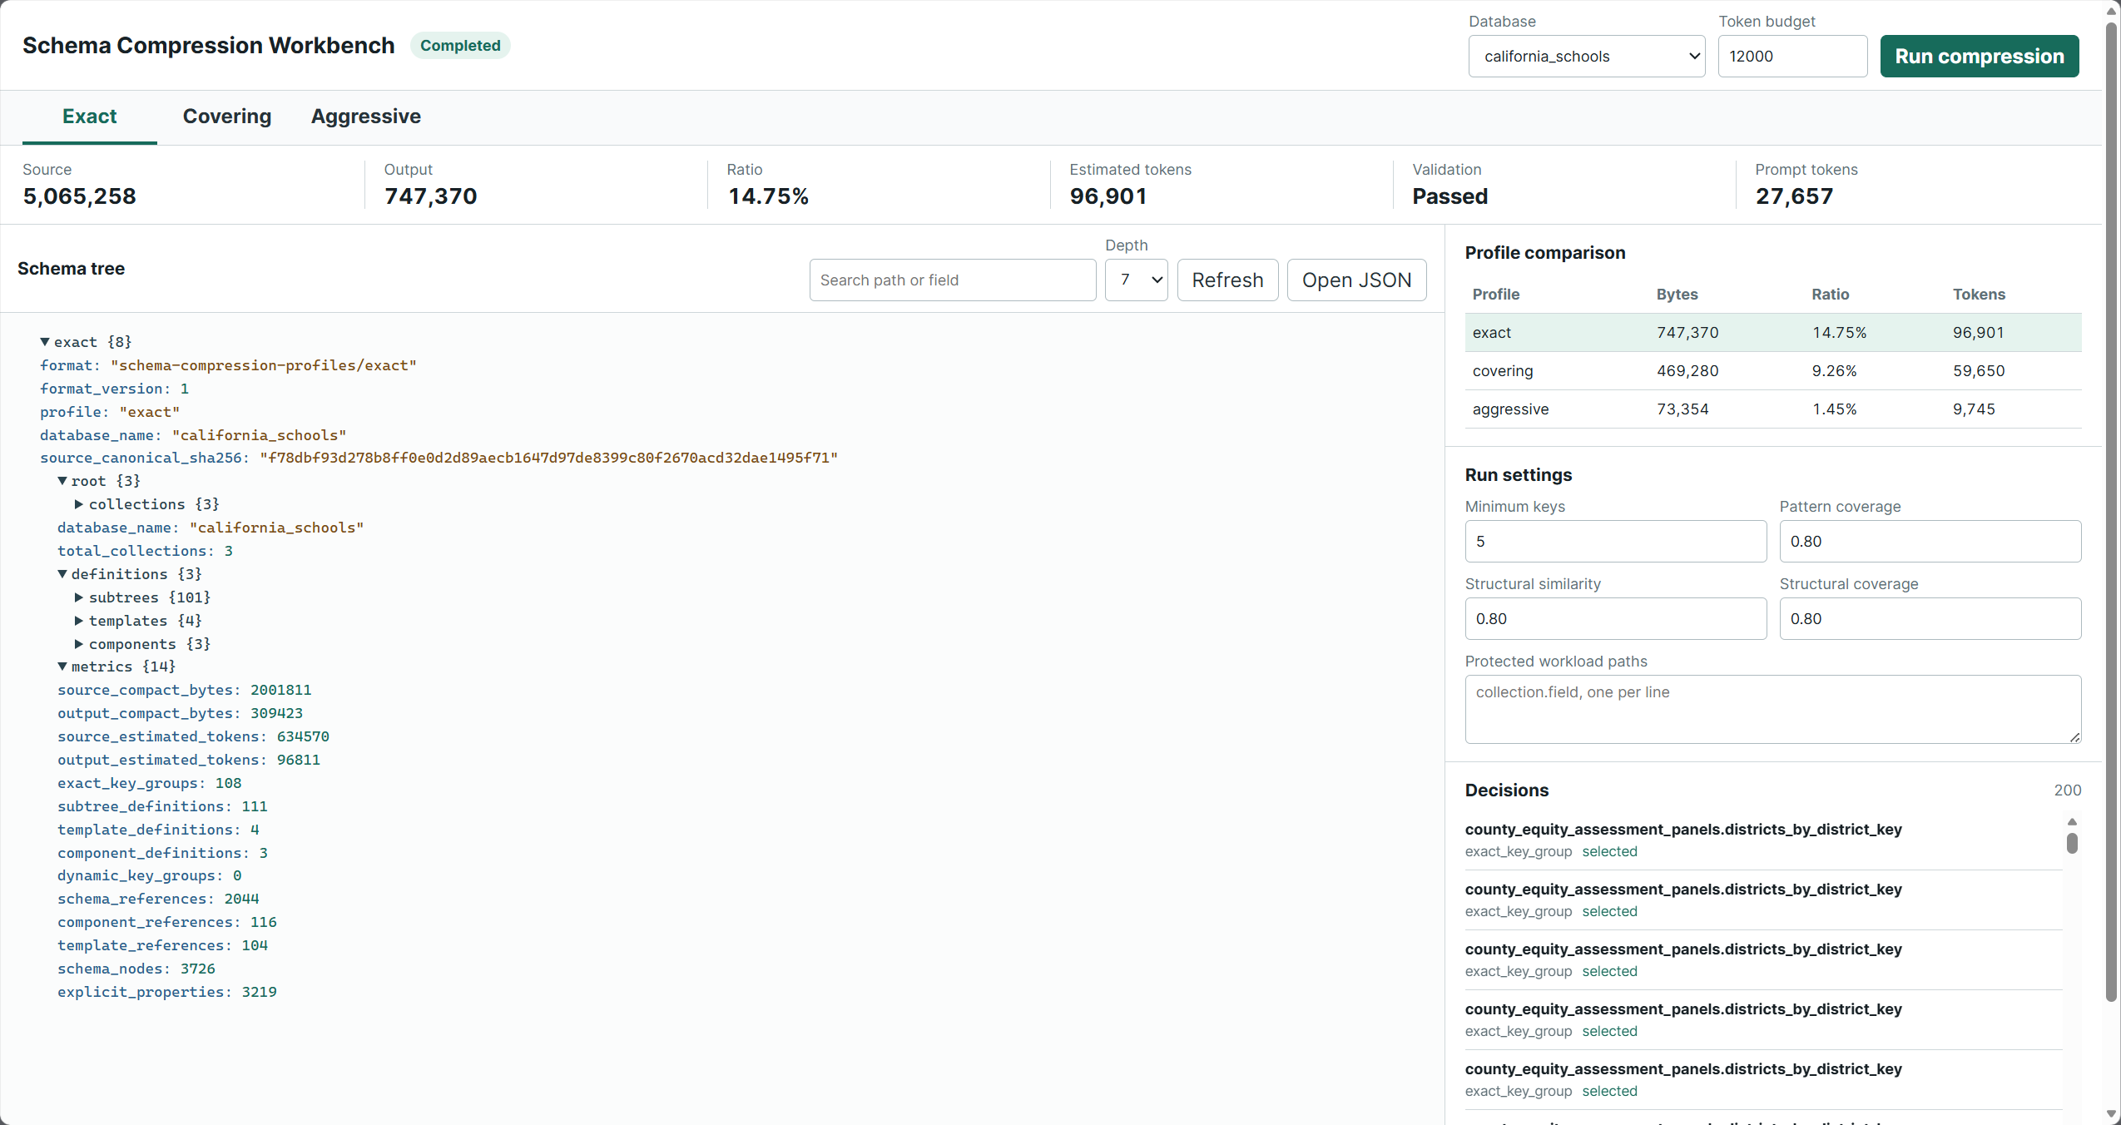Click the output_compact_bytes: 309423 line
The width and height of the screenshot is (2121, 1125).
[180, 713]
